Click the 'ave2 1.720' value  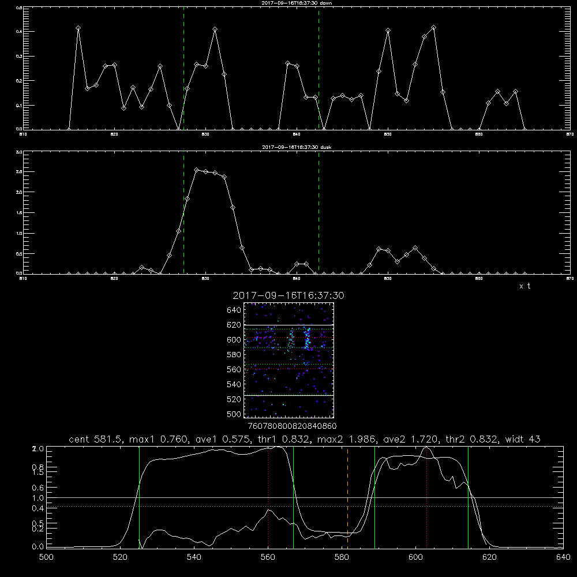[x=411, y=439]
